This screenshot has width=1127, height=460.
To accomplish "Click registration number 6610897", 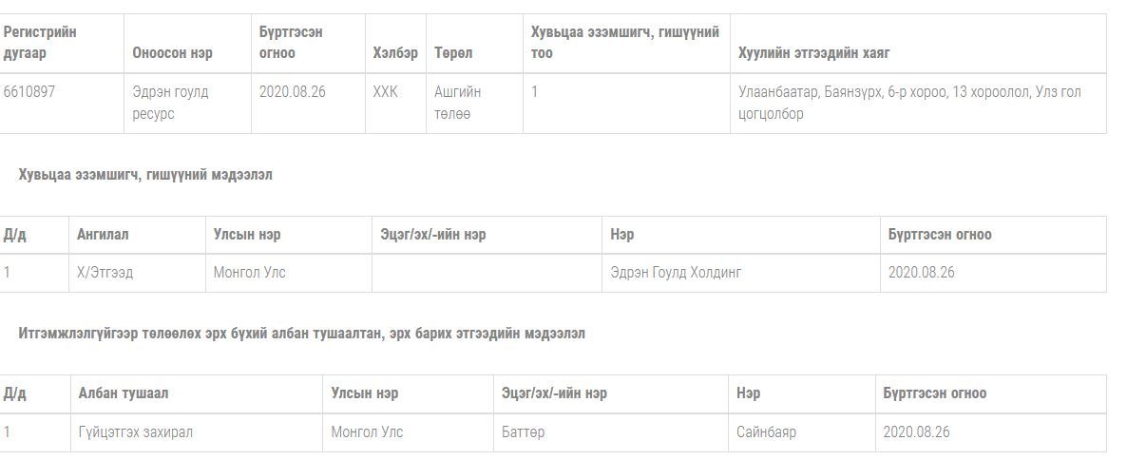I will click(x=29, y=92).
